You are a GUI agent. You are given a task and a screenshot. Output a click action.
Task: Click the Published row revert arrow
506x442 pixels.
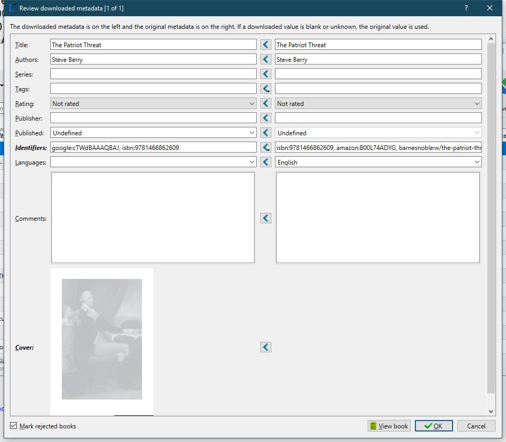pyautogui.click(x=266, y=133)
